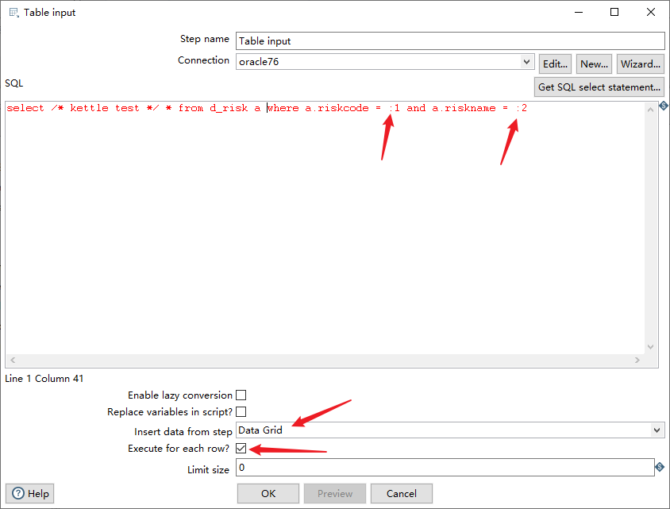Expand the Insert data from step dropdown
The width and height of the screenshot is (670, 509).
click(x=657, y=430)
